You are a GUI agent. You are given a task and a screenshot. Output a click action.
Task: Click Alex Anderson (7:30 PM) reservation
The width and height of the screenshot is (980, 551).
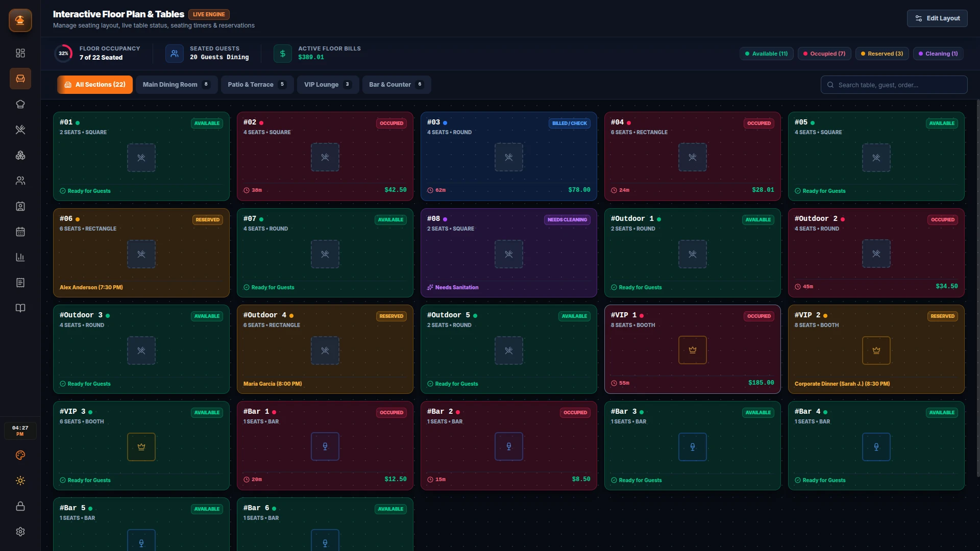91,287
